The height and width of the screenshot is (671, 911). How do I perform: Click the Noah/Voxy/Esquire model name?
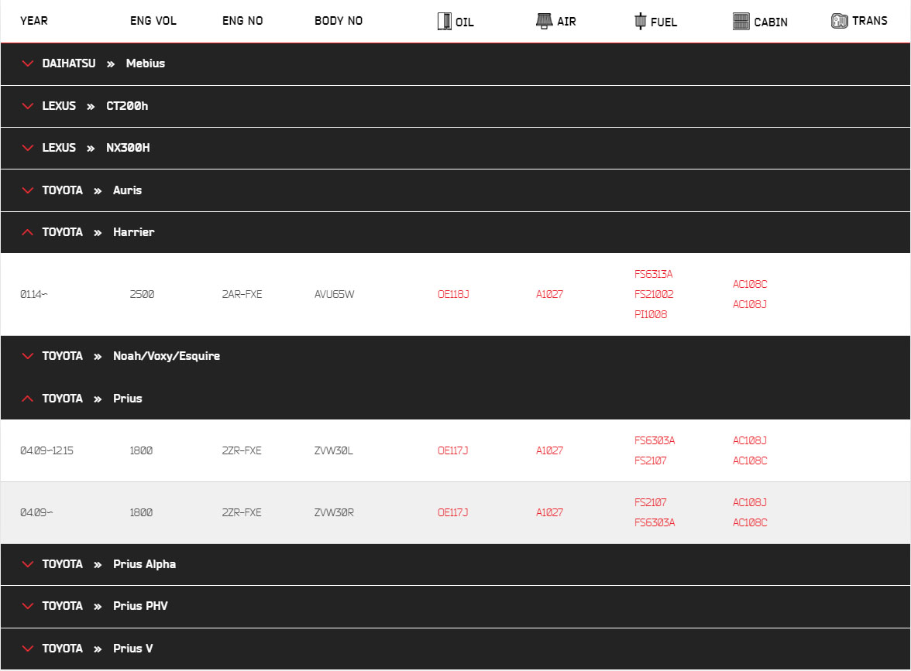(x=167, y=356)
